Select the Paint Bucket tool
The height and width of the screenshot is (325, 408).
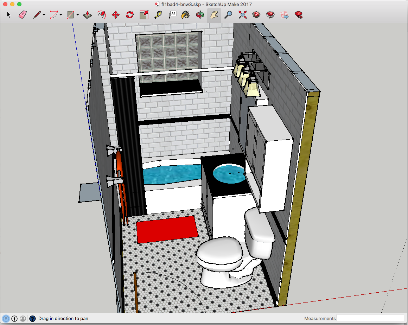[x=185, y=15]
